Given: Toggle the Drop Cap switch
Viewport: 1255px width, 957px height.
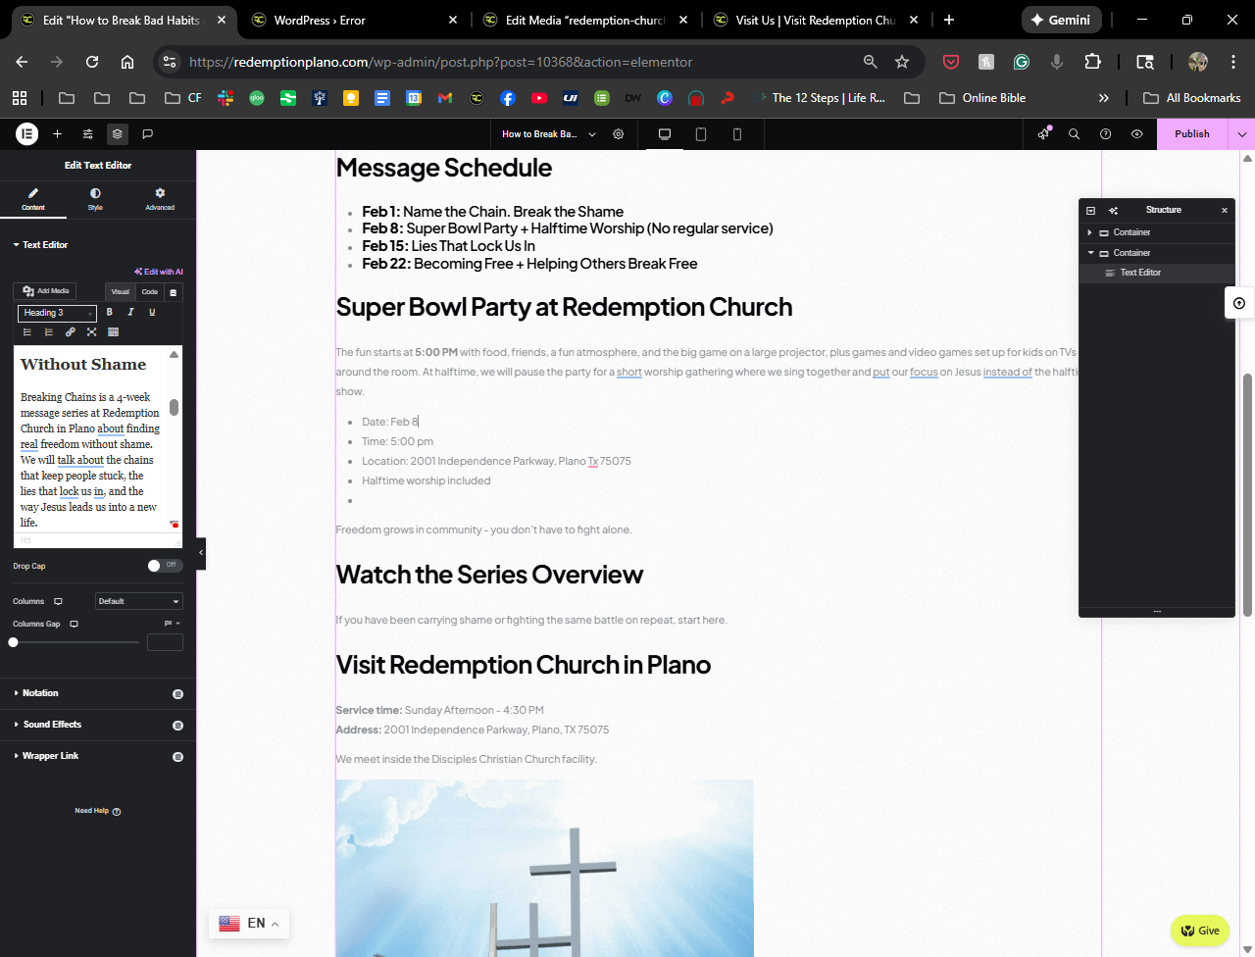Looking at the screenshot, I should 164,566.
